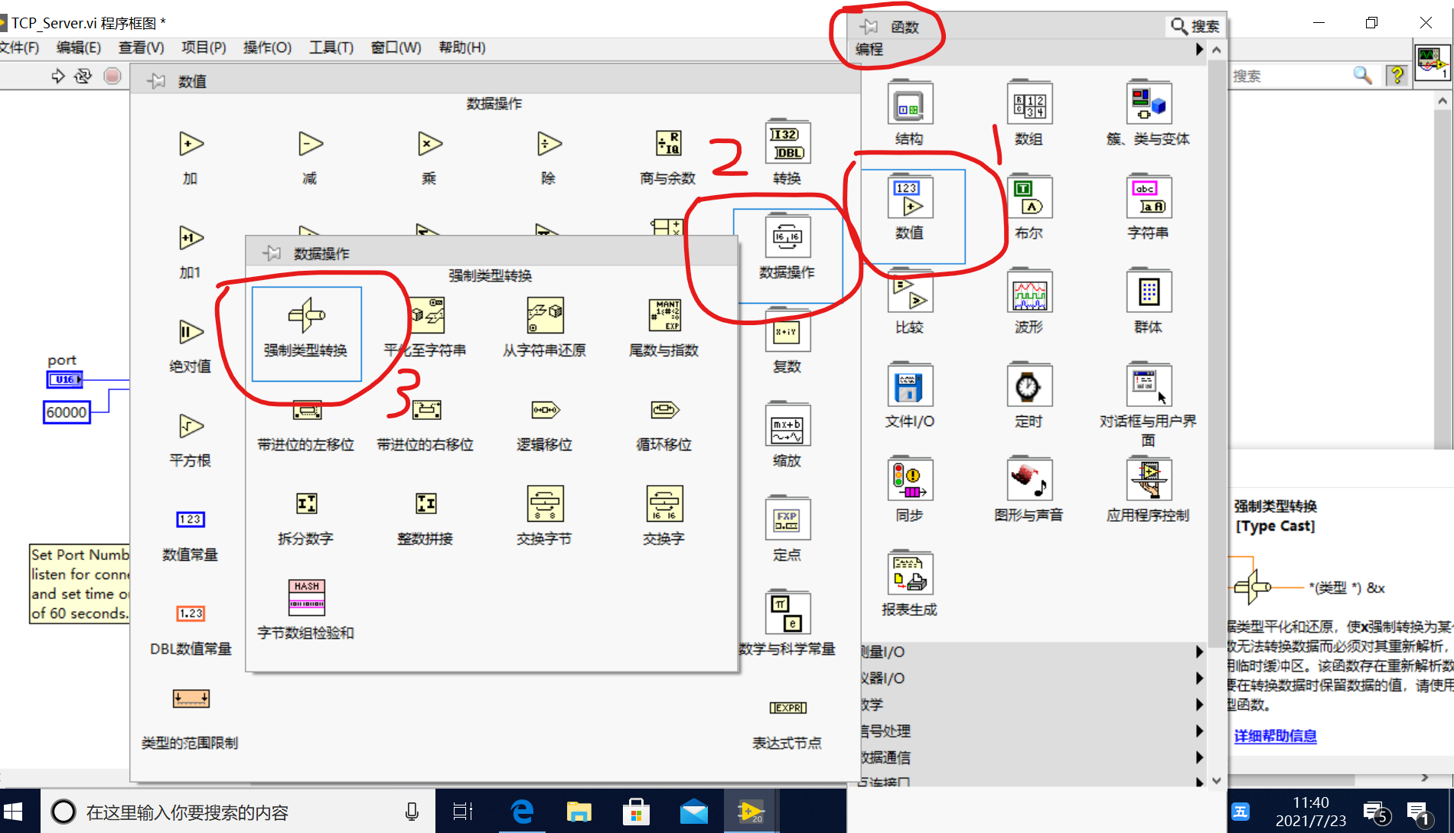Pin the 函数 palette with its thumbtack
Image resolution: width=1454 pixels, height=833 pixels.
click(x=869, y=25)
